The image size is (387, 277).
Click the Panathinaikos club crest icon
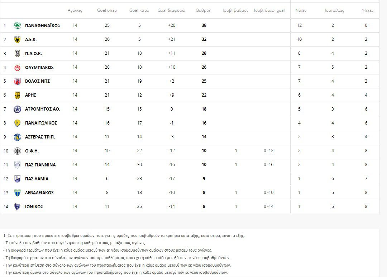(17, 25)
